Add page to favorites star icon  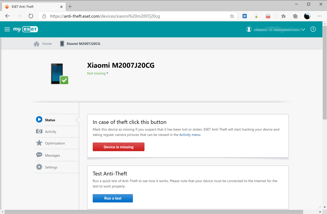pos(232,16)
